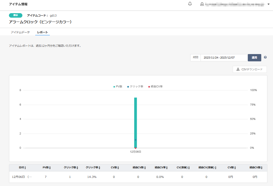Click the 適用 button
Image resolution: width=273 pixels, height=186 pixels.
coord(254,58)
